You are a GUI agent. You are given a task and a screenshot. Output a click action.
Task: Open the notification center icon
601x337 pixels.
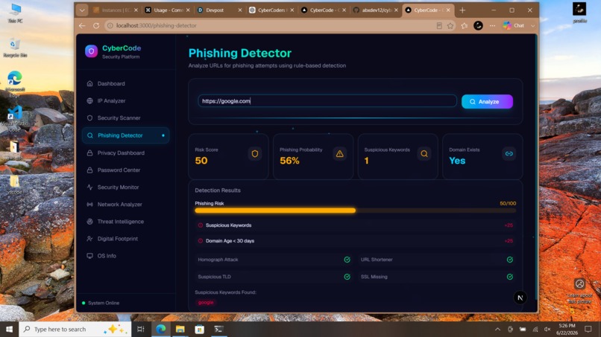588,329
